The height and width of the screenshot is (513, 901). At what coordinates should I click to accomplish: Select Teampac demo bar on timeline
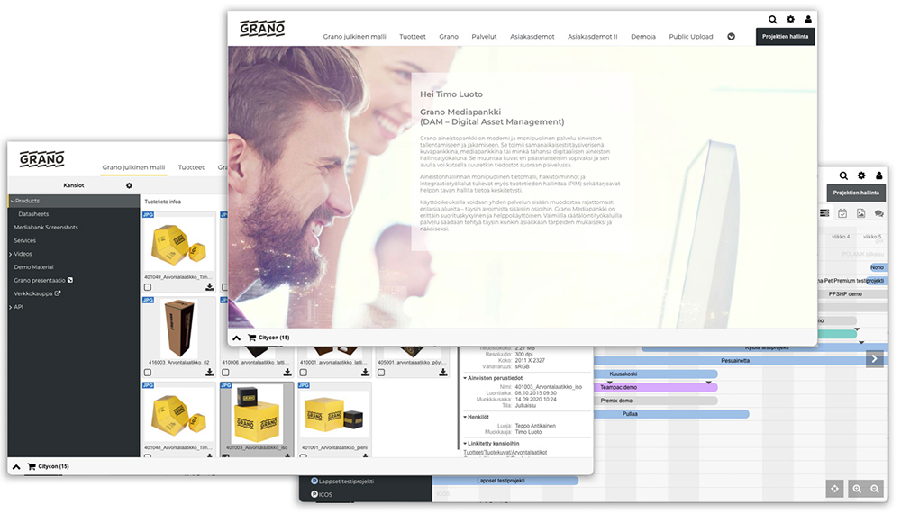point(656,387)
